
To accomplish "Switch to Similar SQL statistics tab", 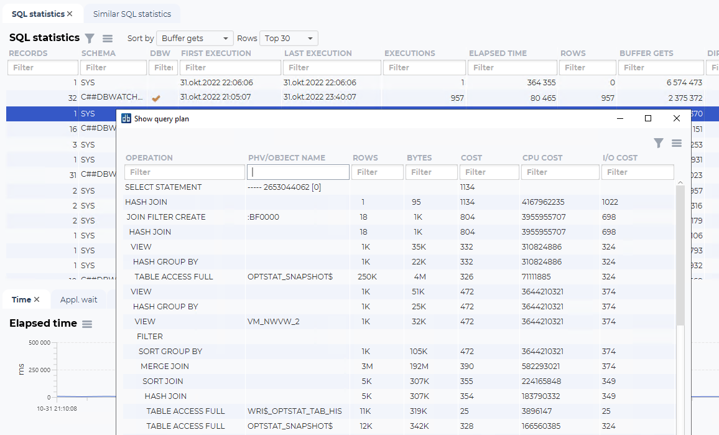I will pyautogui.click(x=132, y=14).
